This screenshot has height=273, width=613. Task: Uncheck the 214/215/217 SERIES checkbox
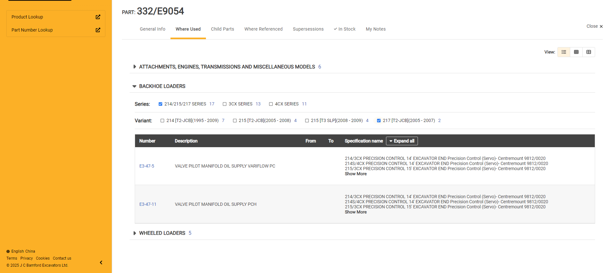[x=161, y=104]
